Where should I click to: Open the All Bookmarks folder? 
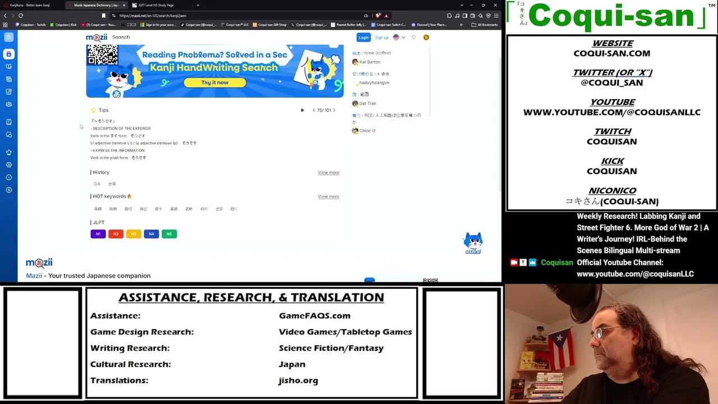tap(485, 25)
